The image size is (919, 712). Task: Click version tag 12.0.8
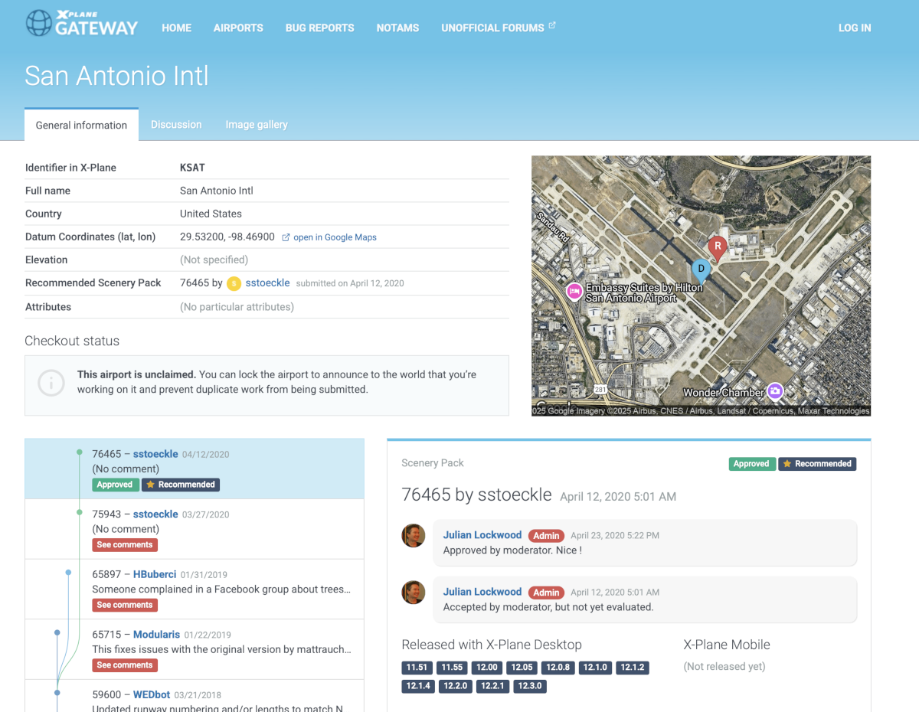558,668
